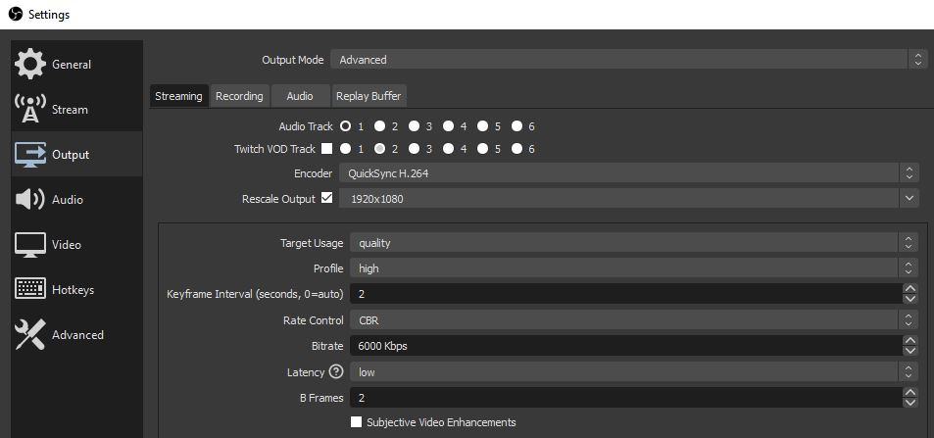Open Hotkeys keyboard icon
The height and width of the screenshot is (438, 934).
(30, 290)
